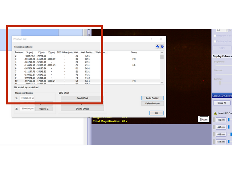
Task: Select position row 10 (G1-1)
Action: 87,81
